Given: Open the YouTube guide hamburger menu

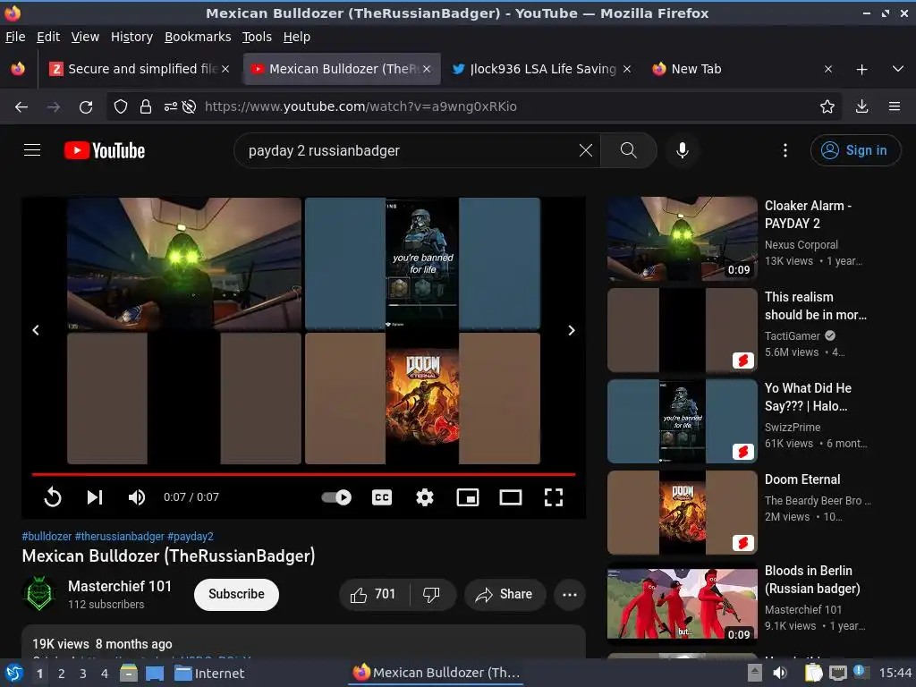Looking at the screenshot, I should [32, 150].
